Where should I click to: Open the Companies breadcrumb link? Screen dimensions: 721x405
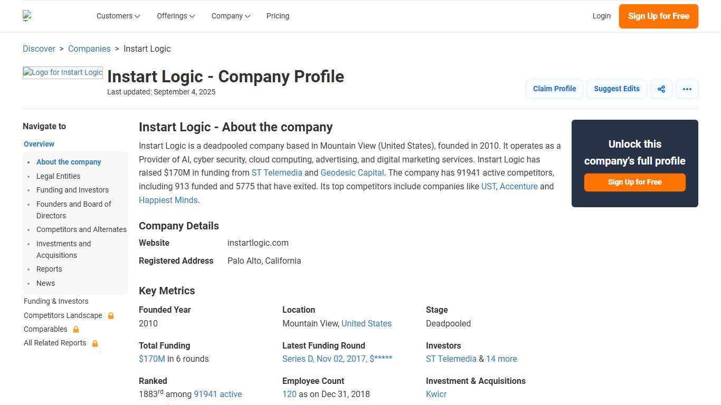pos(89,49)
